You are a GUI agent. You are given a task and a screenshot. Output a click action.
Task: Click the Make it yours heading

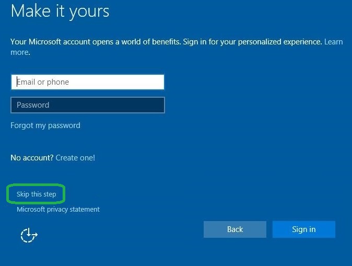pos(60,11)
